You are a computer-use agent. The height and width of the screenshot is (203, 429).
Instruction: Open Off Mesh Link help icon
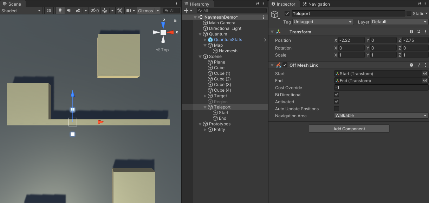point(411,65)
